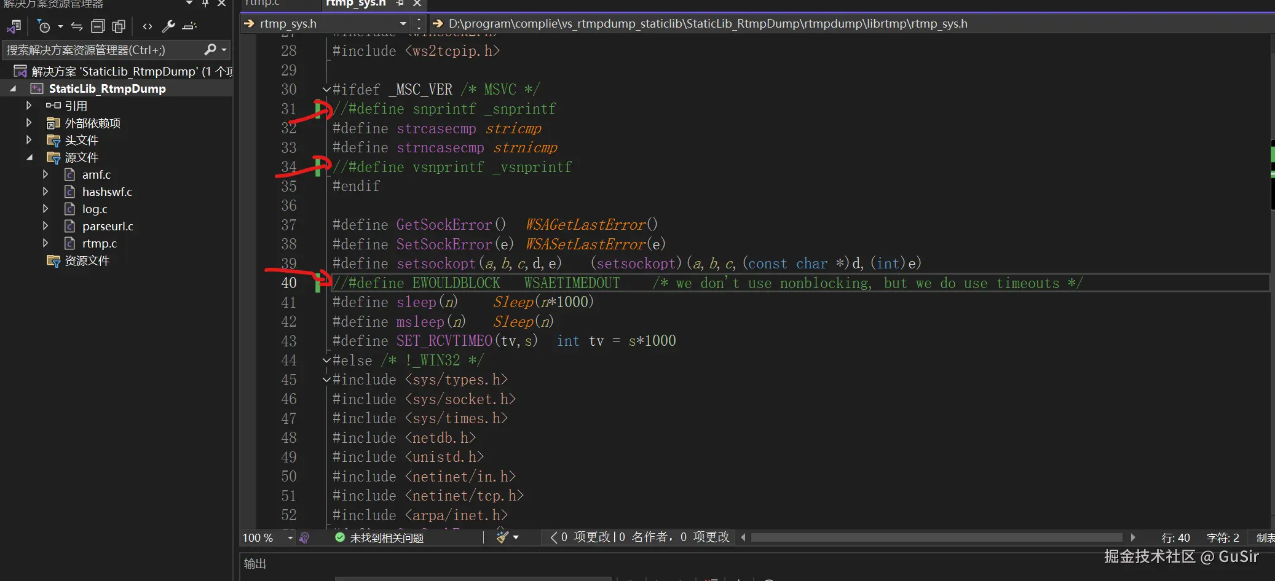Toggle auto-hide pin of Solution Explorer
1275x581 pixels.
coord(205,4)
